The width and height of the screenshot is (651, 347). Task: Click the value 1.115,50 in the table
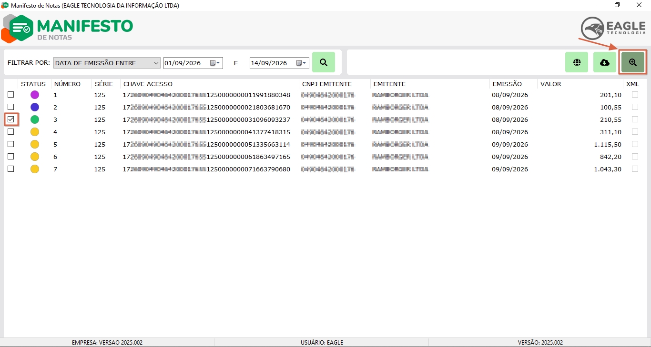point(607,144)
